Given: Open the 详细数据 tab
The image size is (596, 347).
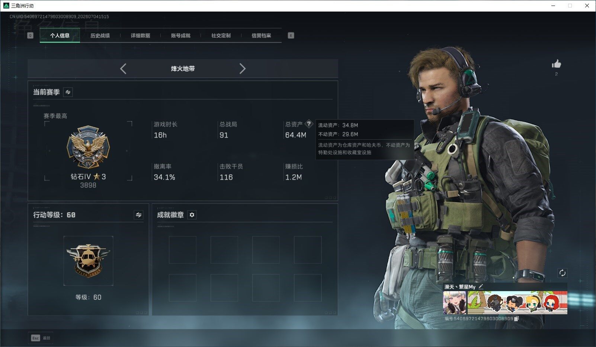Looking at the screenshot, I should [x=140, y=35].
